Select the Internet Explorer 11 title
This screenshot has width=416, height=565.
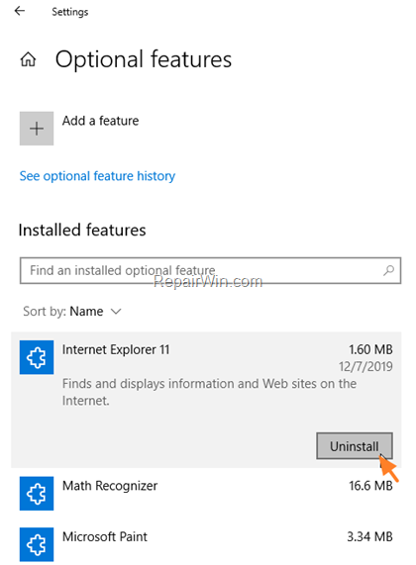point(116,349)
